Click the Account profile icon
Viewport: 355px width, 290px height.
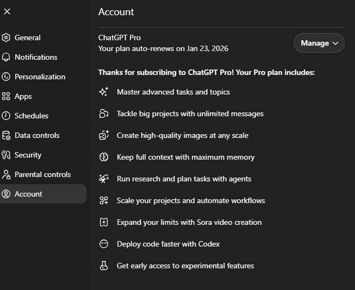coord(6,194)
